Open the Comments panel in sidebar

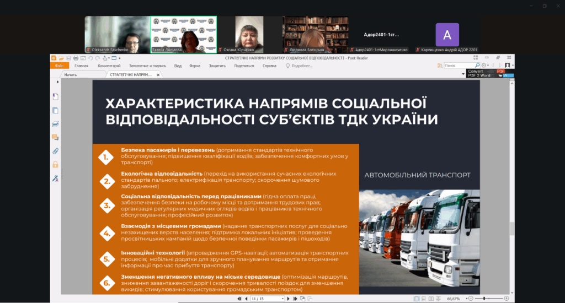pyautogui.click(x=55, y=137)
